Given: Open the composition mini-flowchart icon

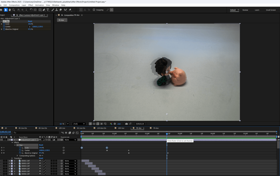Looking at the screenshot, I should pos(62,133).
